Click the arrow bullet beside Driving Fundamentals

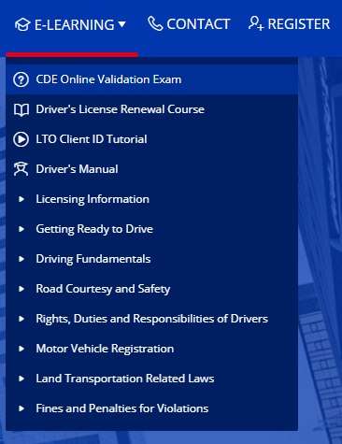(x=21, y=259)
